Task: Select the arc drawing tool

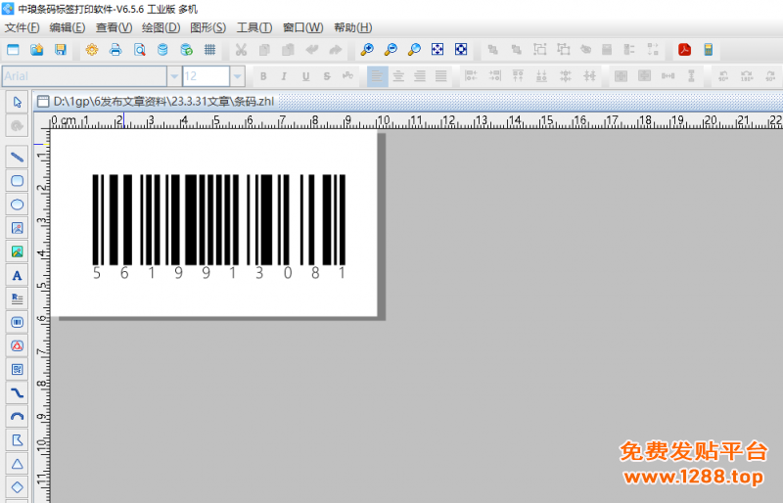Action: click(17, 417)
